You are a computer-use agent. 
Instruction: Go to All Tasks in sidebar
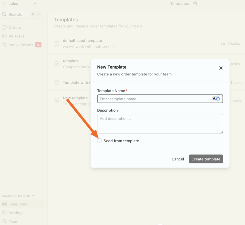click(16, 36)
